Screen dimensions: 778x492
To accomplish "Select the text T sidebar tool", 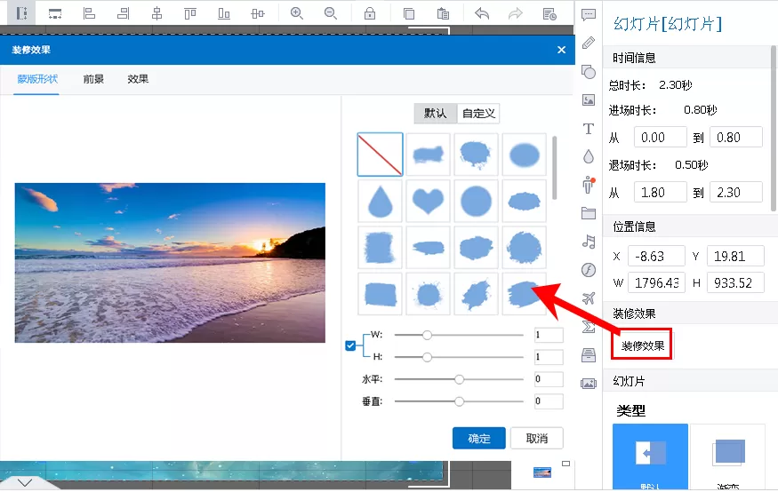I will click(589, 129).
